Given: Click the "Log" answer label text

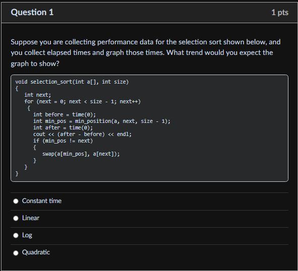Looking at the screenshot, I should (x=27, y=235).
